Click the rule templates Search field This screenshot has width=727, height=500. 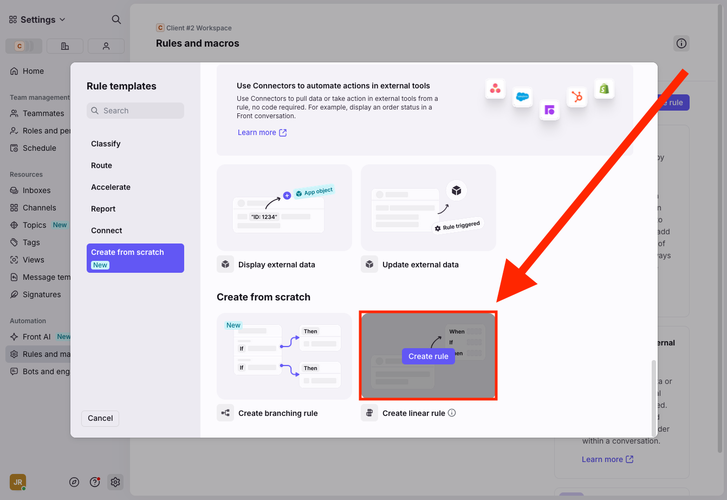(x=135, y=111)
